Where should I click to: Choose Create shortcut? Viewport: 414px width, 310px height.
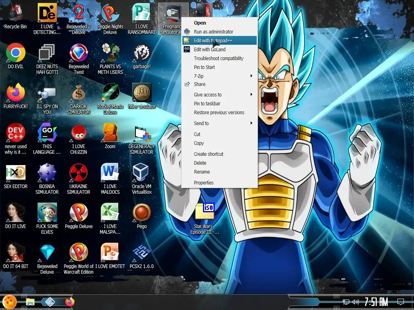[x=220, y=154]
